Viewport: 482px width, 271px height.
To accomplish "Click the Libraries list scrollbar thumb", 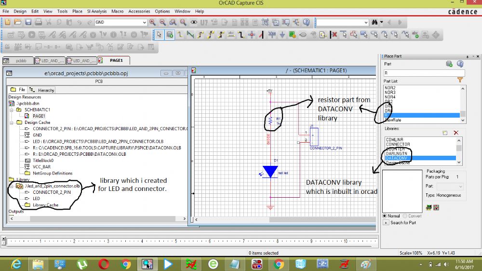I will pyautogui.click(x=459, y=148).
